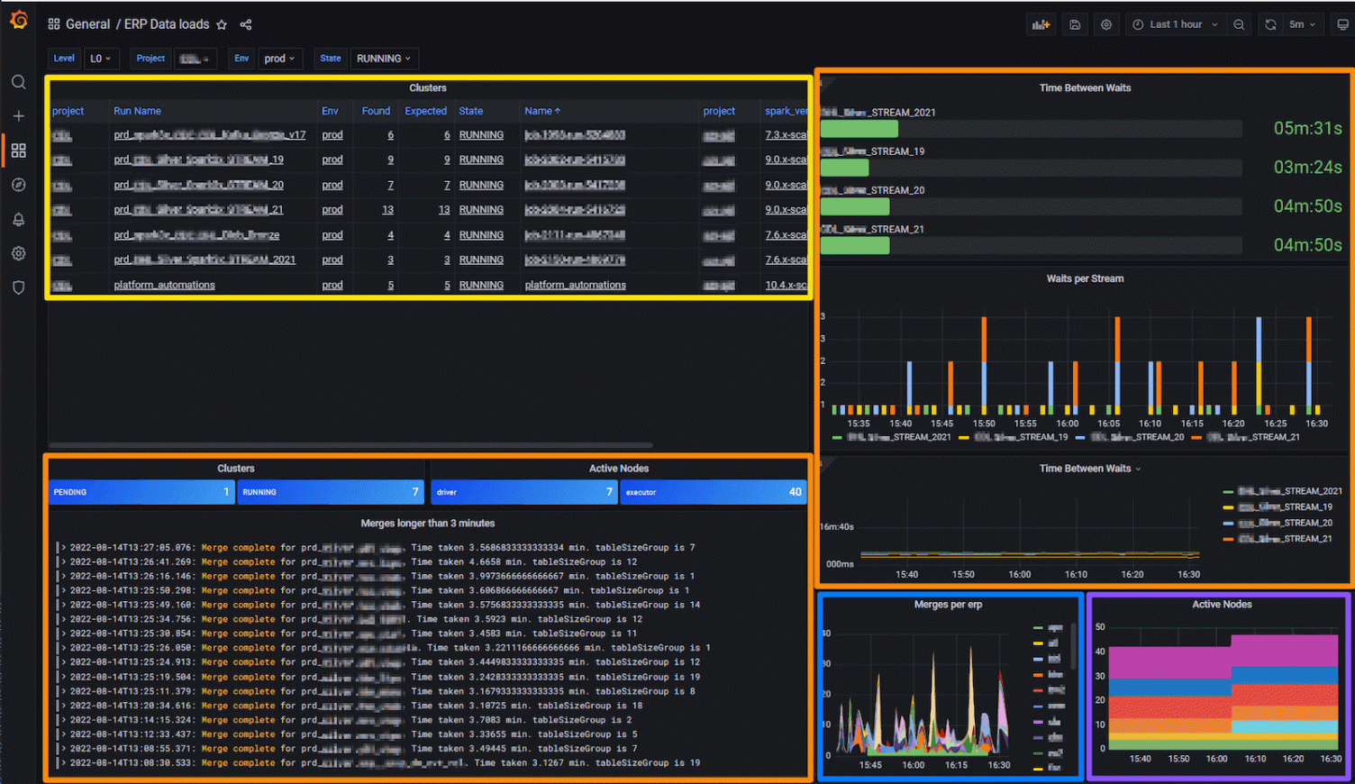Open the 5m refresh interval dropdown

[x=1304, y=24]
